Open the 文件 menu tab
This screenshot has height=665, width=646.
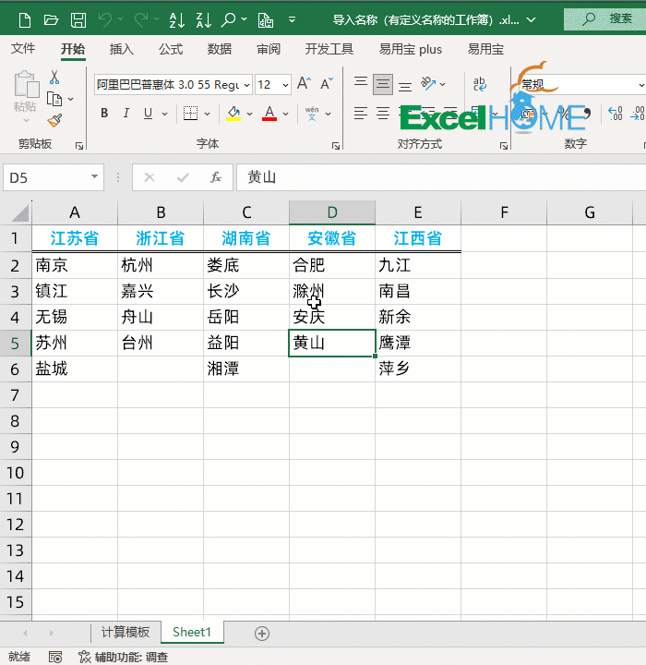coord(23,49)
